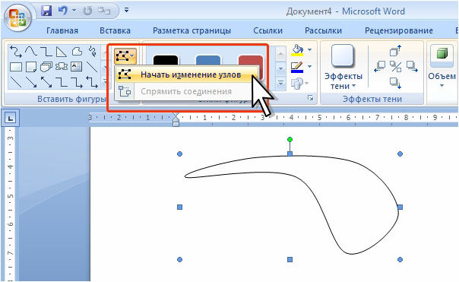Insert a rectangle shape
Viewport: 459px width, 282px height.
tap(16, 67)
